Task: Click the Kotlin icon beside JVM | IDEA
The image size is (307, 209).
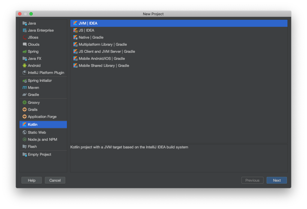Action: (75, 23)
